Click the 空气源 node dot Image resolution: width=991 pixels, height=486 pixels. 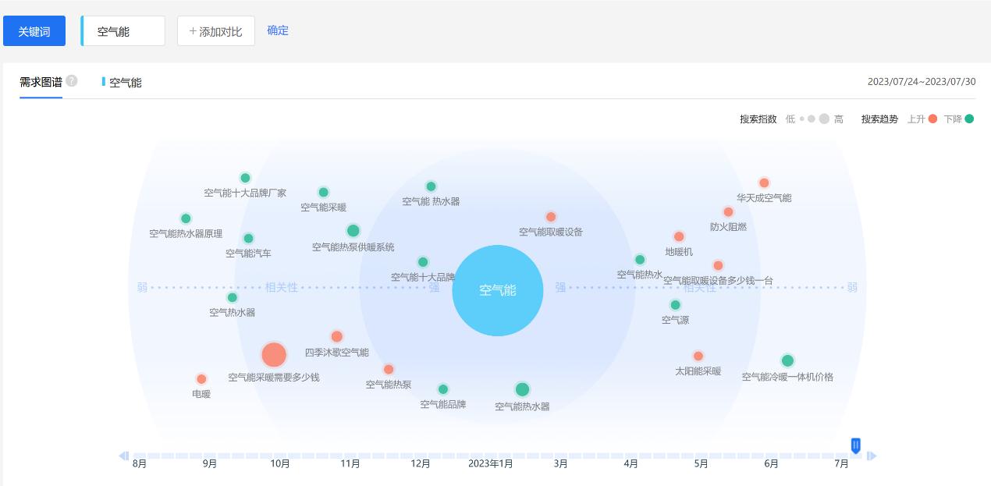point(675,305)
